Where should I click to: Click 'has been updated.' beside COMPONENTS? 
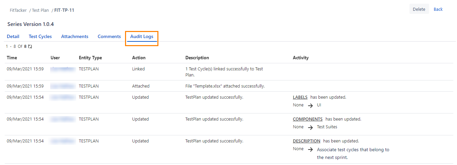coord(343,119)
